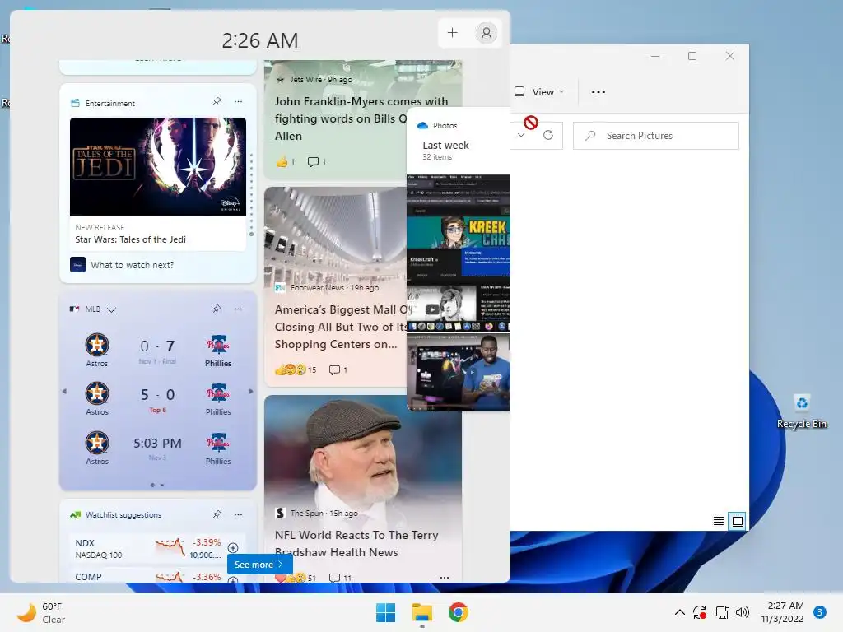Open the taskbar weather widget
The height and width of the screenshot is (632, 843).
tap(41, 612)
